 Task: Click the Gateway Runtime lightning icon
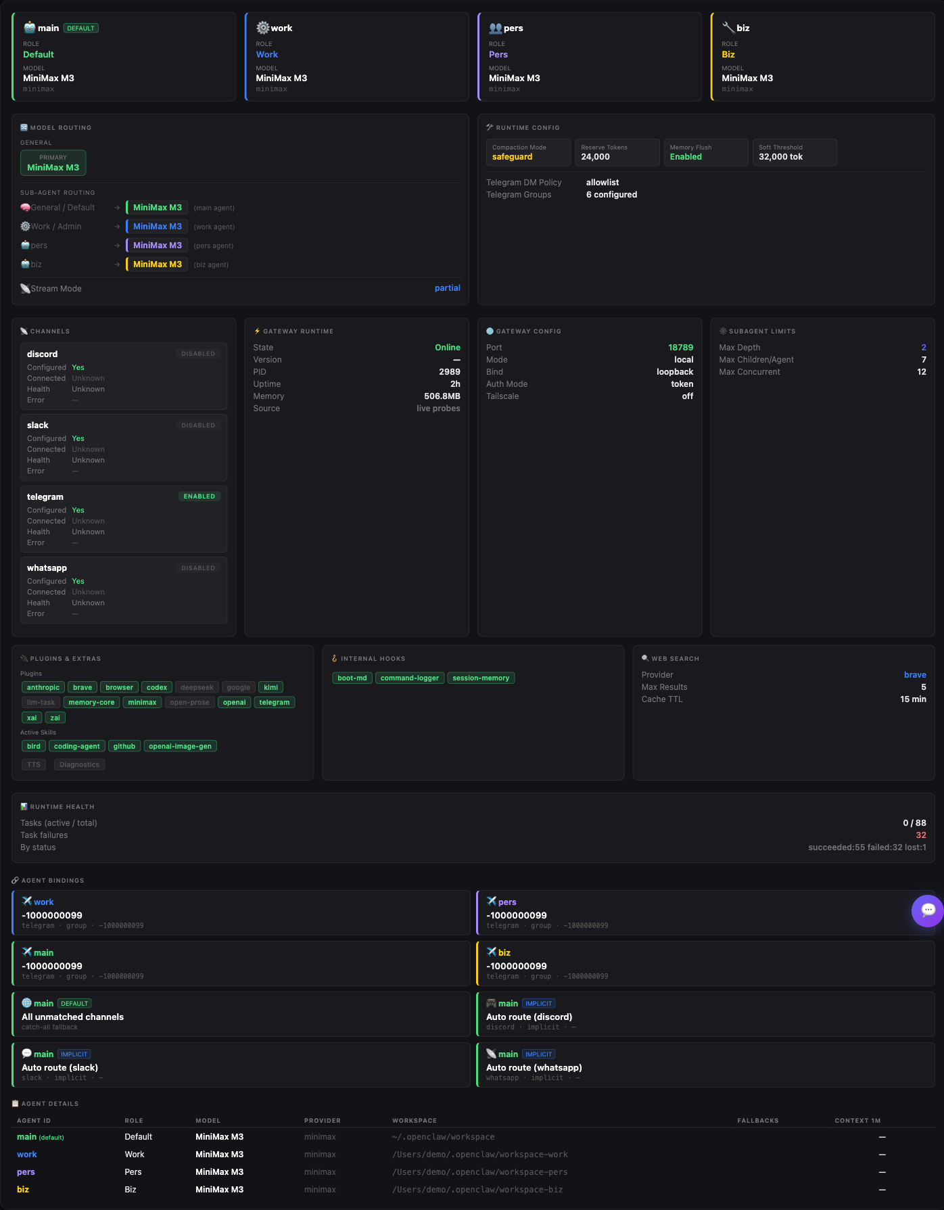pyautogui.click(x=257, y=331)
